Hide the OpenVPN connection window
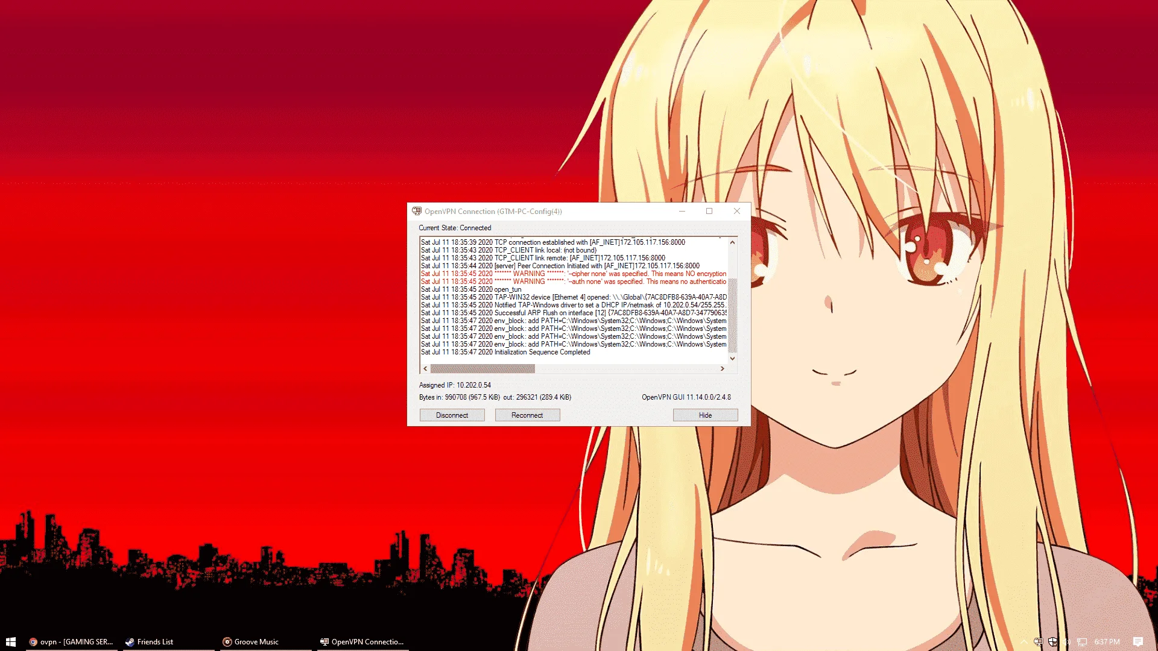The width and height of the screenshot is (1158, 651). [705, 415]
